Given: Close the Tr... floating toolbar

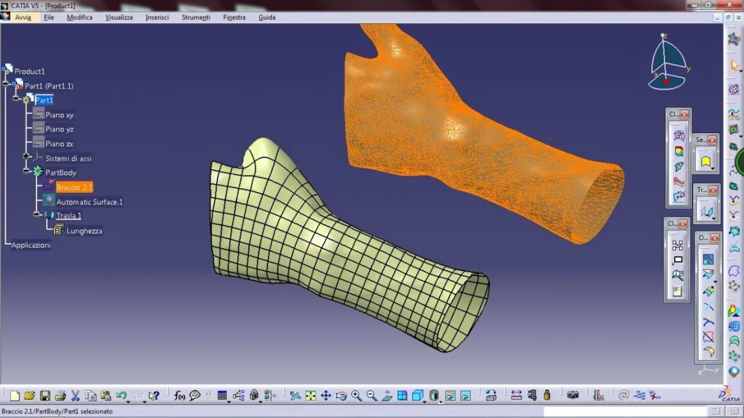Looking at the screenshot, I should (x=713, y=190).
